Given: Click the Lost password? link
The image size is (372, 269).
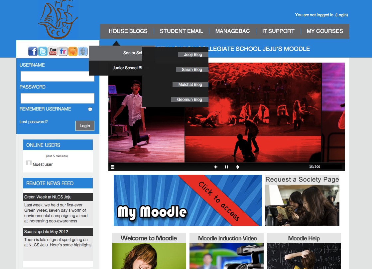Looking at the screenshot, I should [34, 122].
